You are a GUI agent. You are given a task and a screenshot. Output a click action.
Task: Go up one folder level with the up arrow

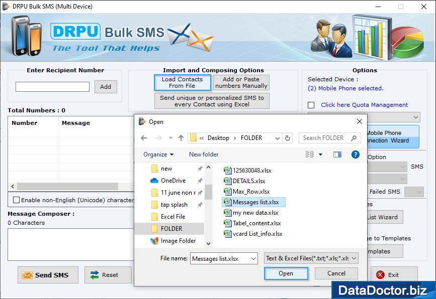181,138
